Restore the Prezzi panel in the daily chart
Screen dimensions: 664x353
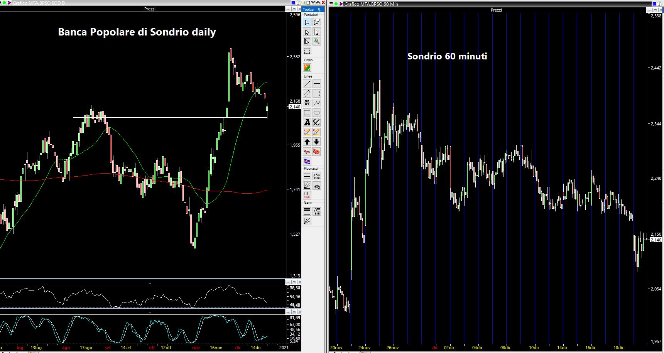coord(294,9)
